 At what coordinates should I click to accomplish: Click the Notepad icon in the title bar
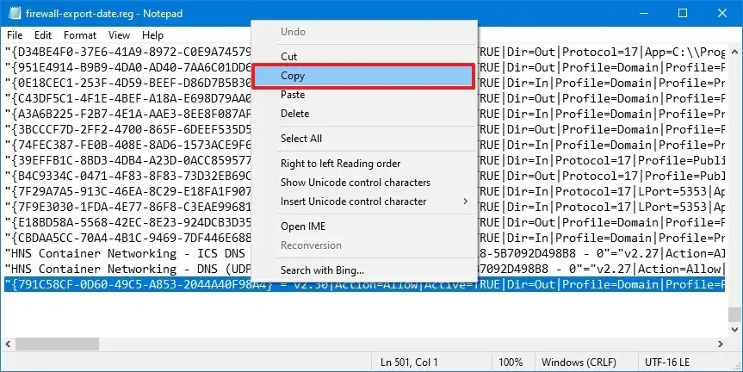pos(15,13)
